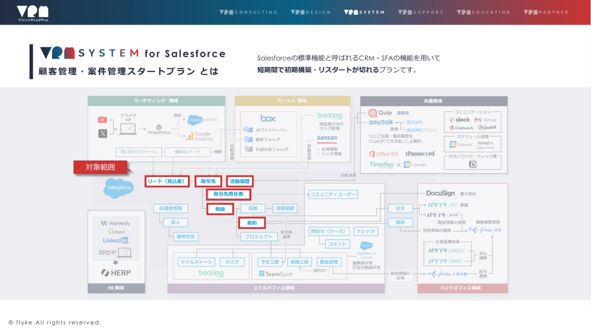This screenshot has height=332, width=591.
Task: Click the box logo in sales area
Action: coord(268,118)
